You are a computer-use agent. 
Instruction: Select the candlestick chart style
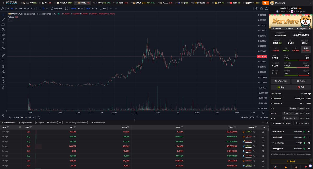tap(44, 8)
